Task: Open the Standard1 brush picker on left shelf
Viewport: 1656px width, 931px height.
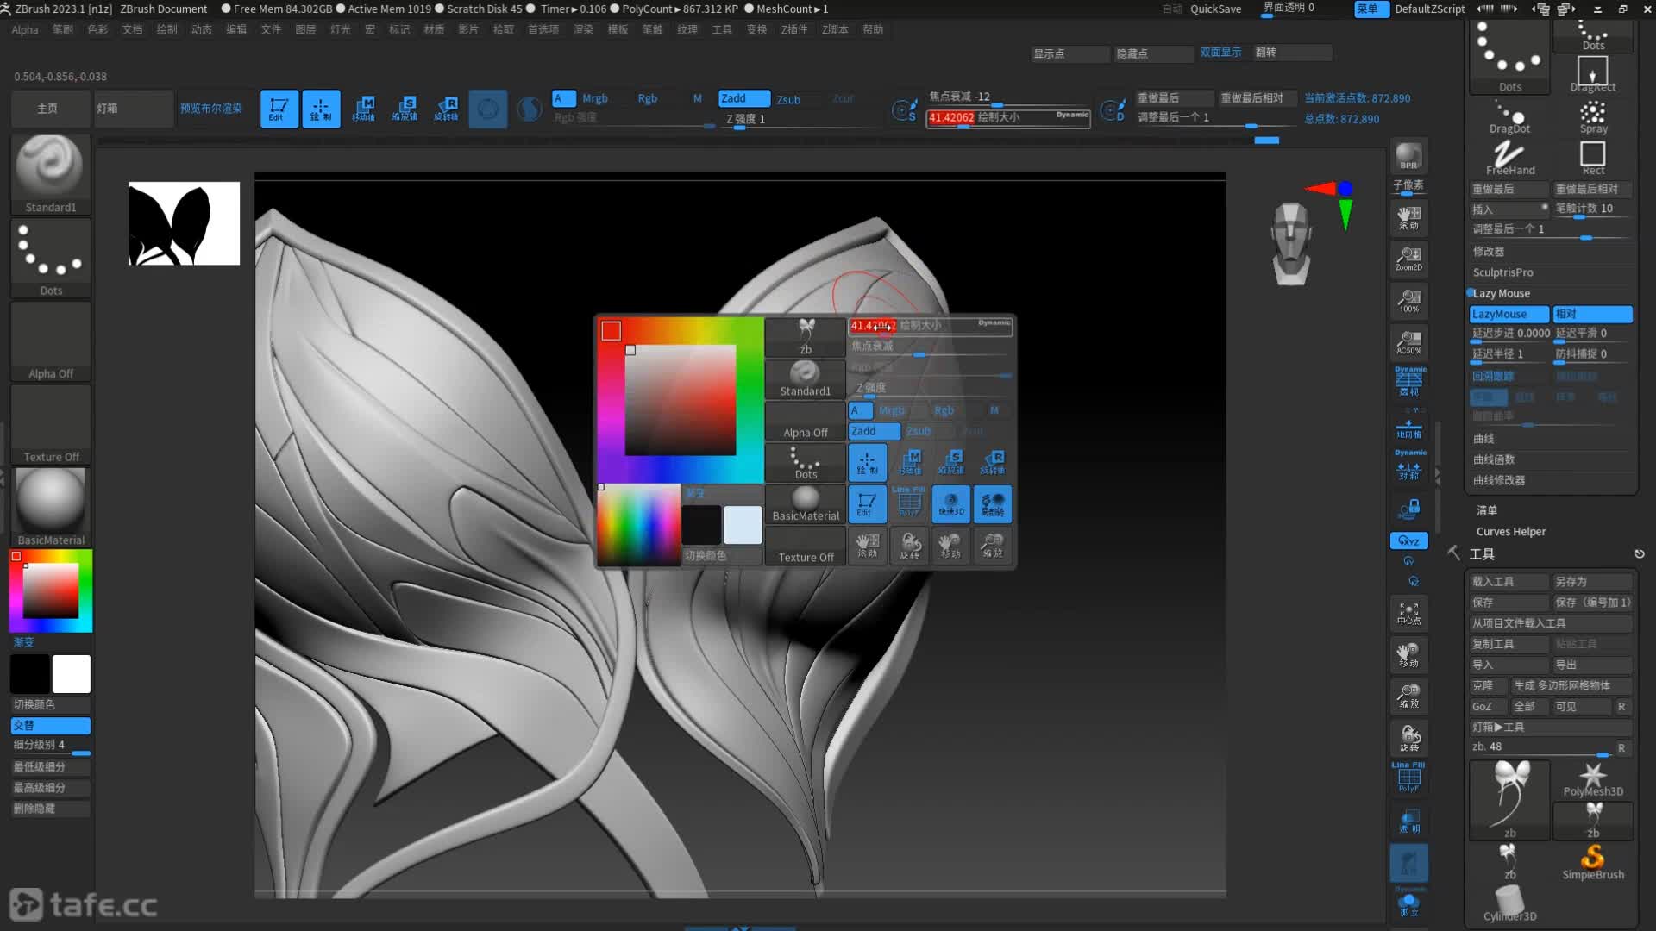Action: tap(50, 173)
